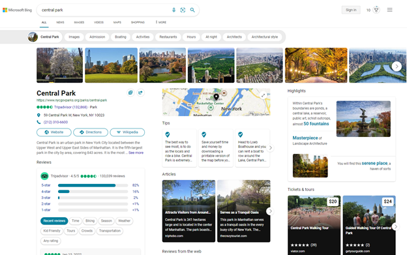Image resolution: width=407 pixels, height=255 pixels.
Task: Click the phone icon next to number
Action: 38,122
